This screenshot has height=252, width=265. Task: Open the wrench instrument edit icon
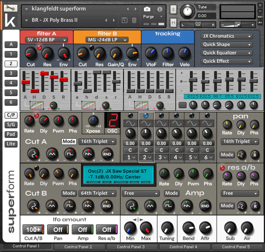[10, 8]
